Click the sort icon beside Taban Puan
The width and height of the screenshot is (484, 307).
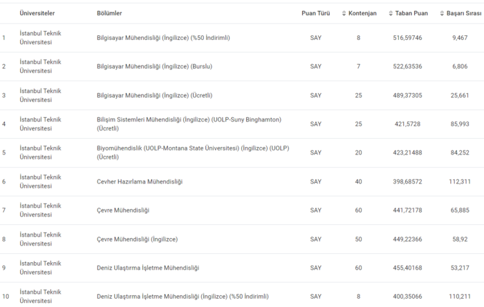[x=391, y=14]
